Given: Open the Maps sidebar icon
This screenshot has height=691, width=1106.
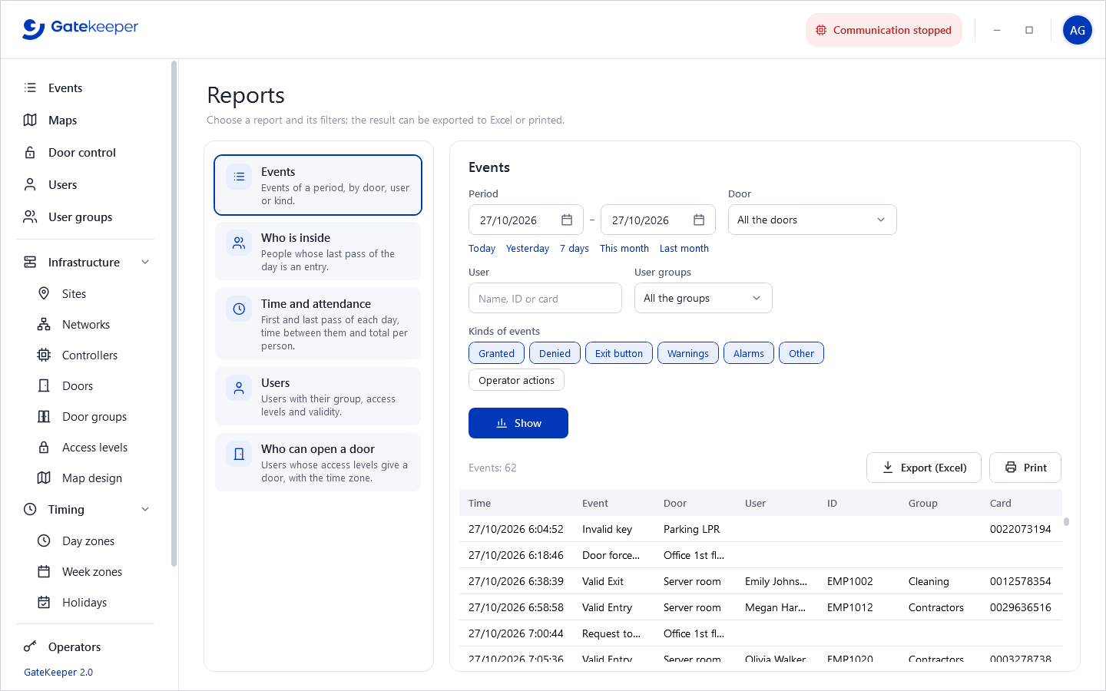Looking at the screenshot, I should pos(30,120).
